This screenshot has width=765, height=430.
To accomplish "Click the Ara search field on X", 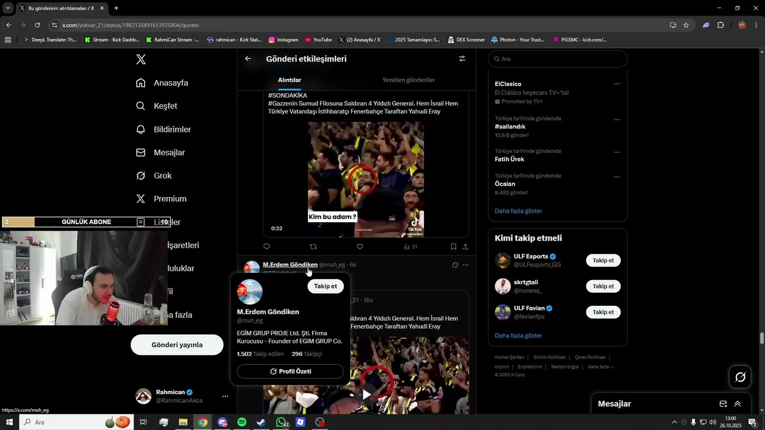I will coord(558,59).
